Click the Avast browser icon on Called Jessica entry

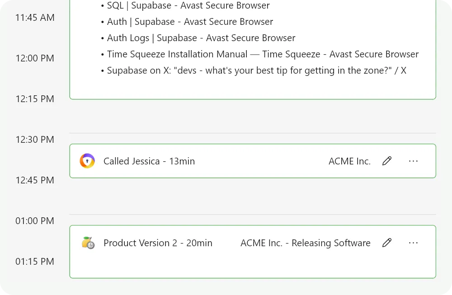[87, 161]
